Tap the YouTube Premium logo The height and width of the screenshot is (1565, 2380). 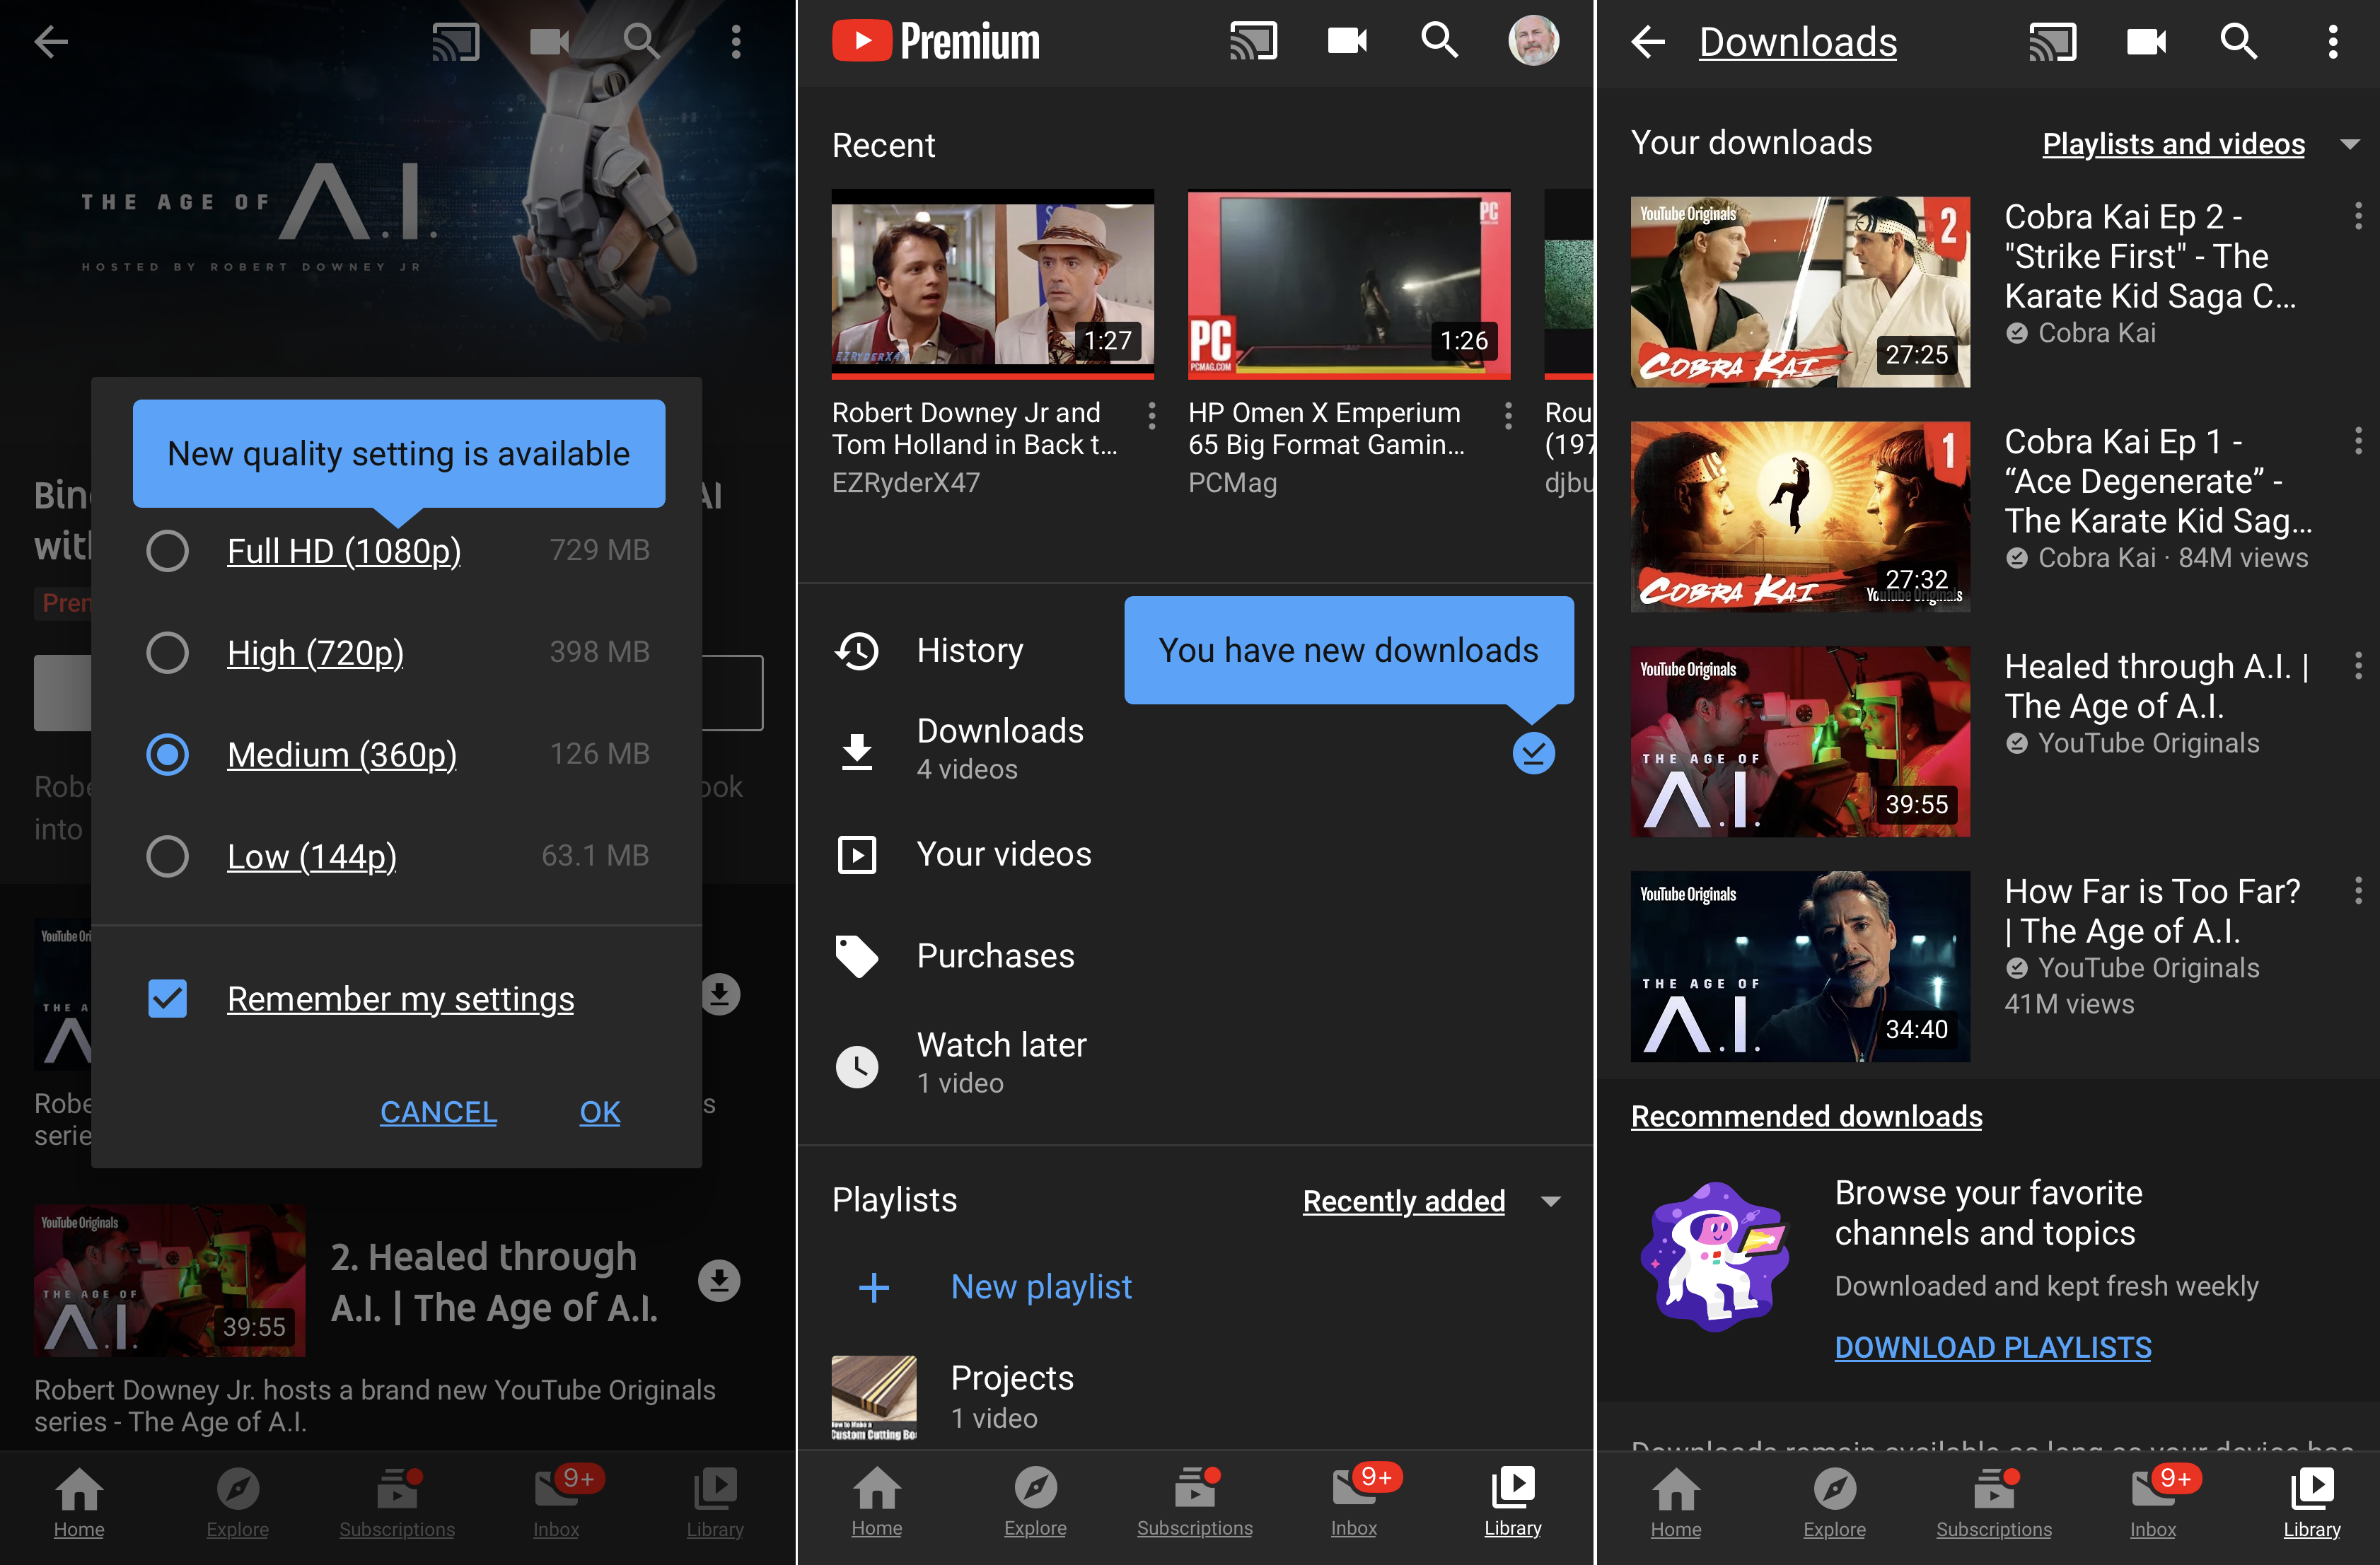(x=936, y=41)
